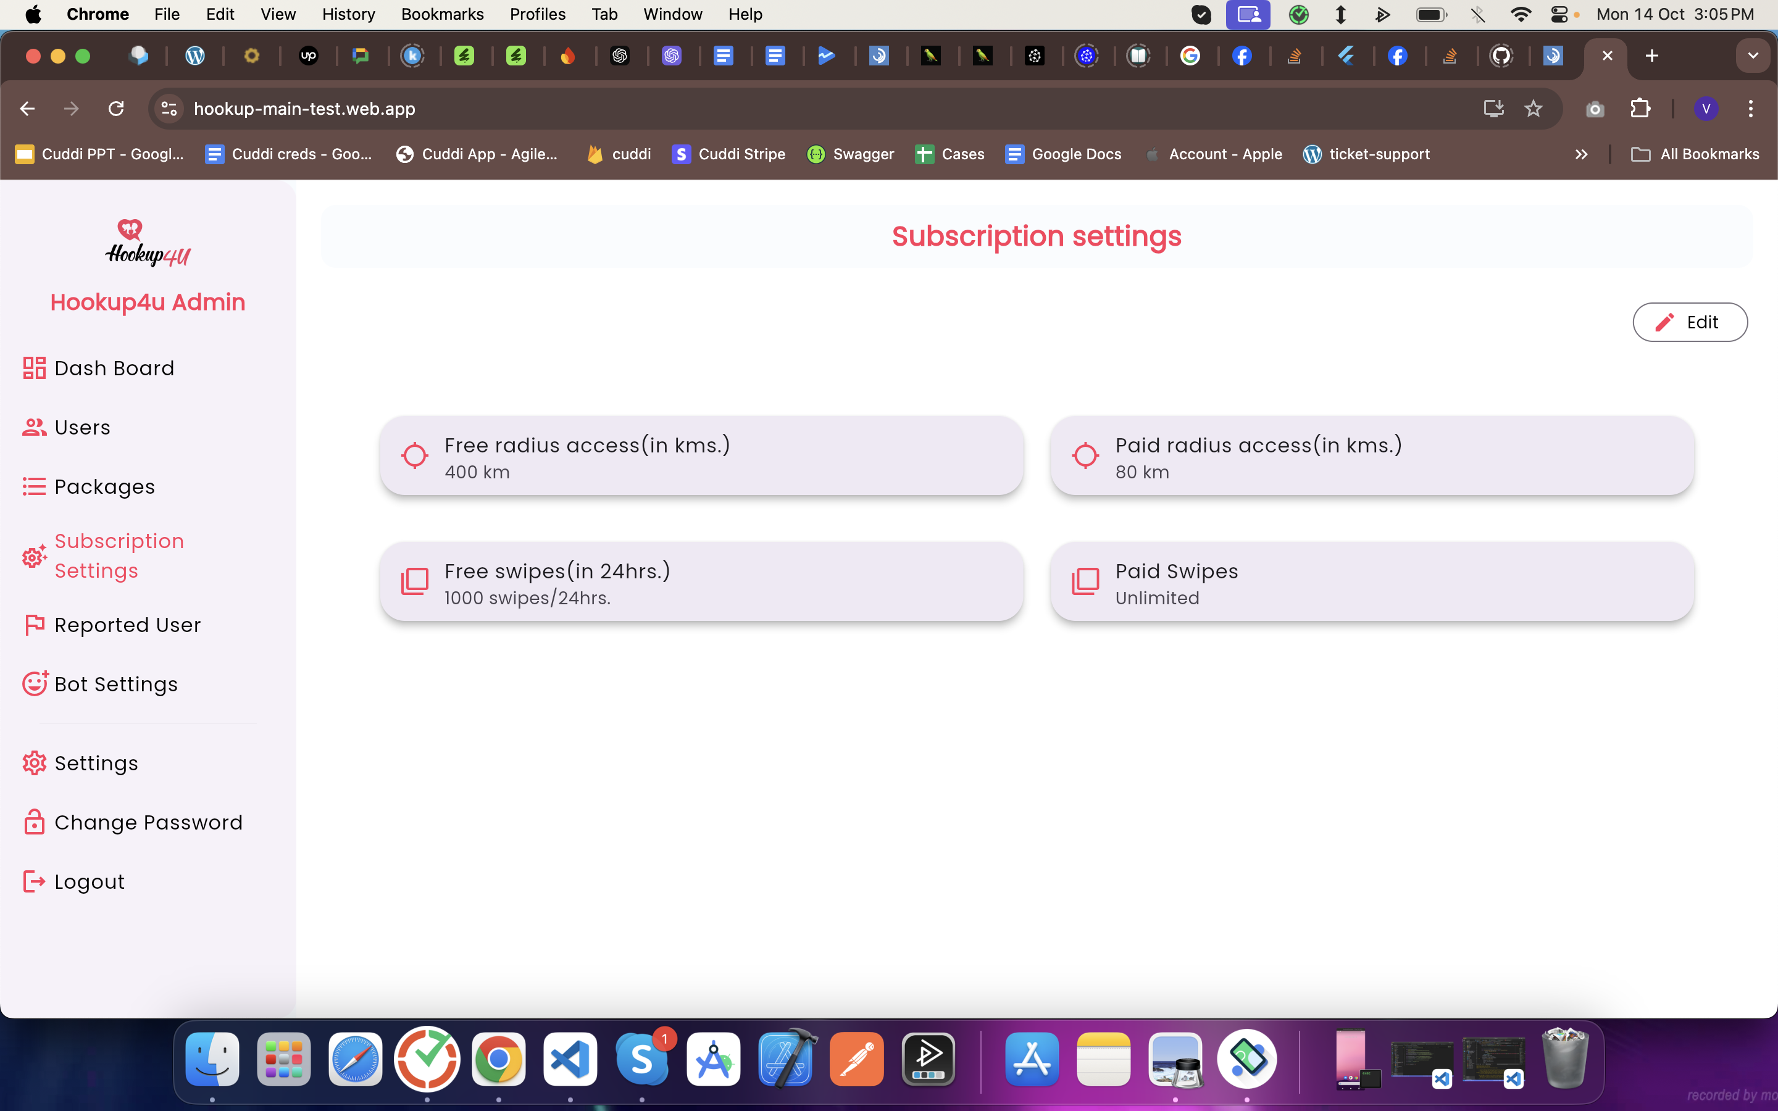The image size is (1778, 1111).
Task: Open site info icon in address bar
Action: pyautogui.click(x=169, y=109)
